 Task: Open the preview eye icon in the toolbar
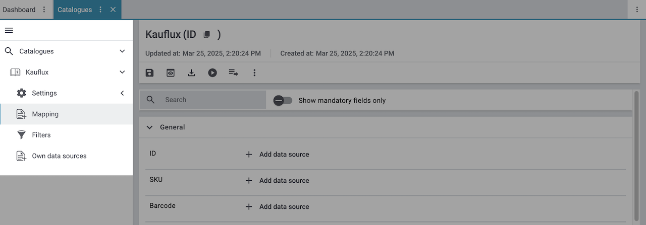point(171,73)
